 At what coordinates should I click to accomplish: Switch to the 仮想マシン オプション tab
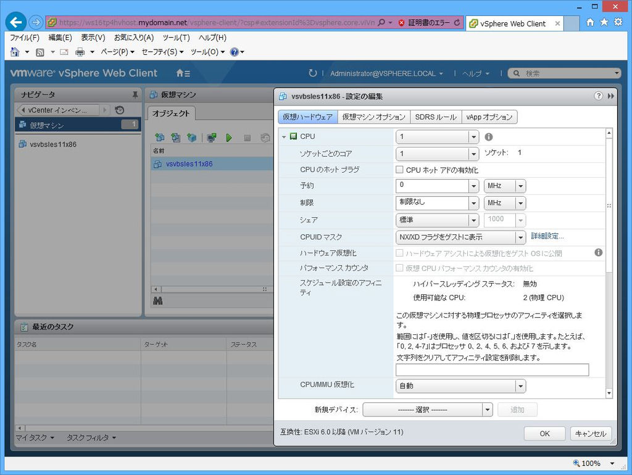pos(373,117)
